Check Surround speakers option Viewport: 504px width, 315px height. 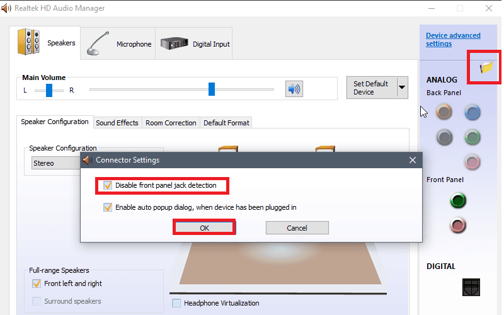37,301
